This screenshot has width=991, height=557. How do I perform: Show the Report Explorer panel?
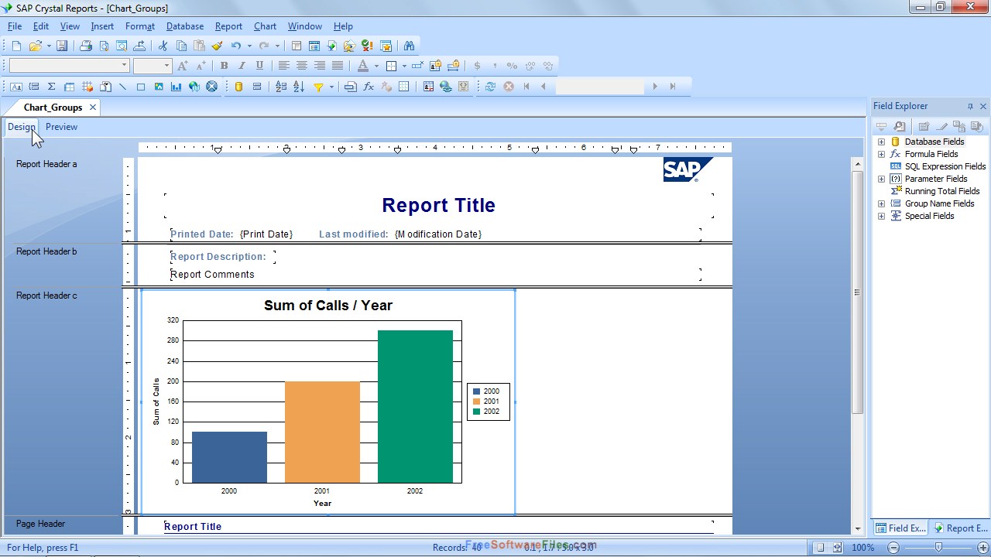960,528
